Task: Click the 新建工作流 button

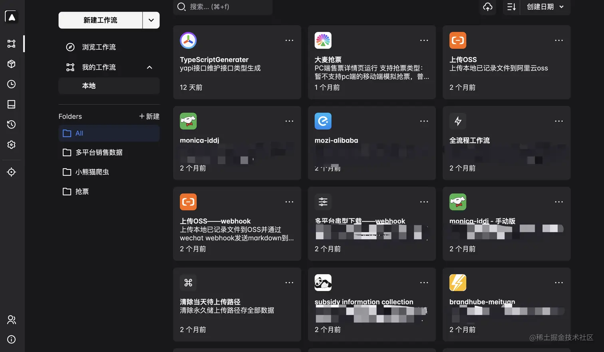Action: 101,20
